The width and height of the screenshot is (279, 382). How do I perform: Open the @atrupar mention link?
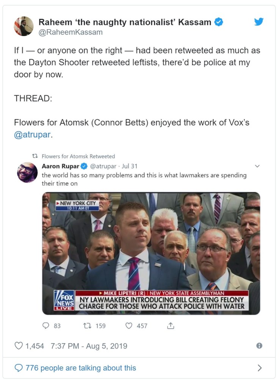[32, 135]
